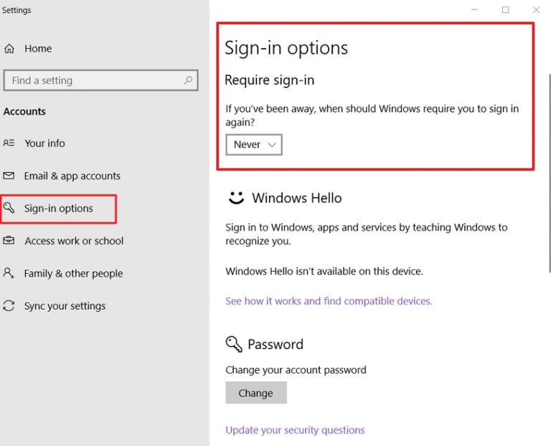The width and height of the screenshot is (551, 446).
Task: Click the Change password button
Action: tap(256, 393)
